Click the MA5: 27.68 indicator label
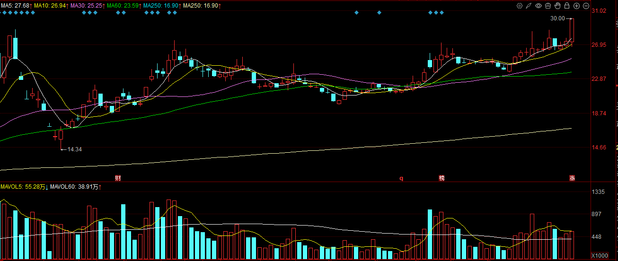 tap(16, 6)
